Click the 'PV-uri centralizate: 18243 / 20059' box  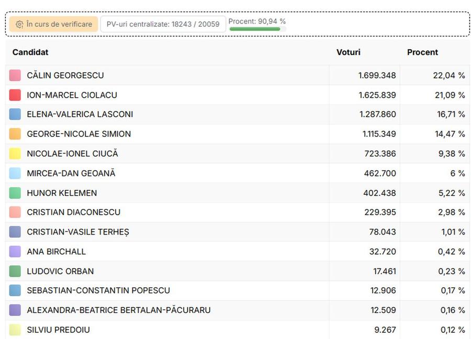click(163, 24)
